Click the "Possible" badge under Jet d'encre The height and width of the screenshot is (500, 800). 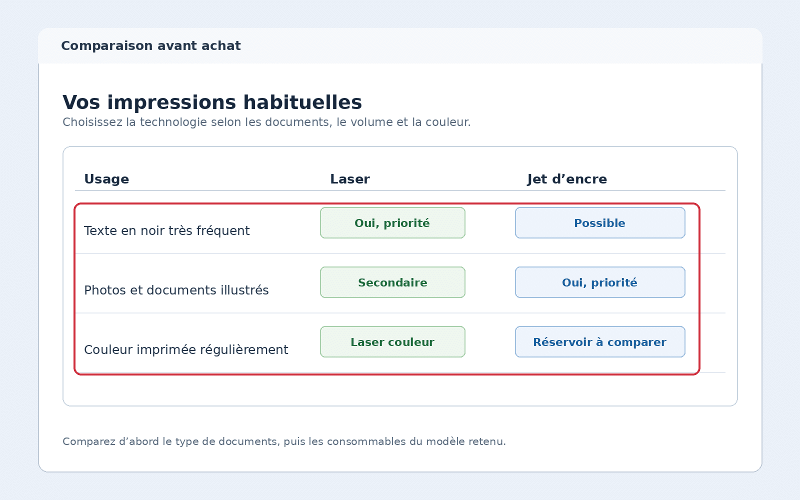point(600,223)
